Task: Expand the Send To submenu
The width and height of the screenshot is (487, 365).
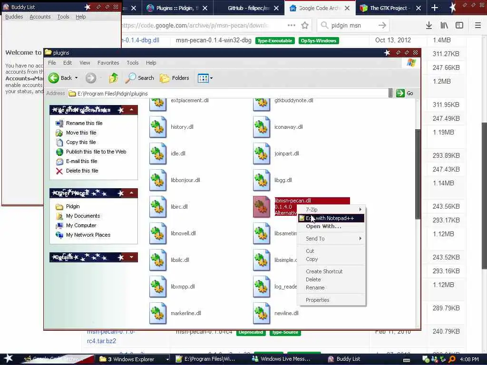Action: pyautogui.click(x=331, y=239)
